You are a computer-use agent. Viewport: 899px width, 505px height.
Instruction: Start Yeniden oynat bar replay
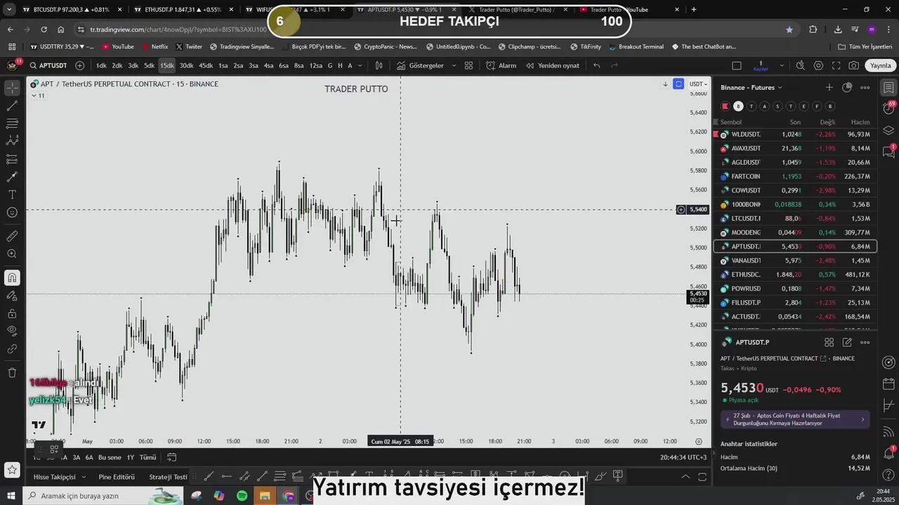[x=552, y=65]
